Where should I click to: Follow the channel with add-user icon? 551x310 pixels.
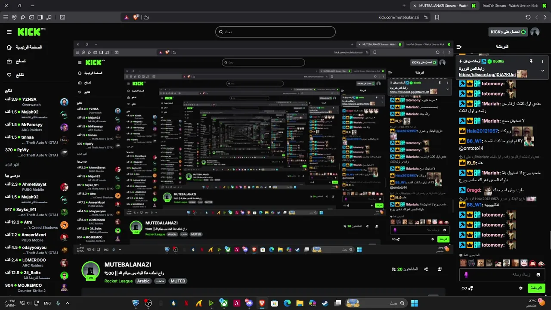click(440, 269)
